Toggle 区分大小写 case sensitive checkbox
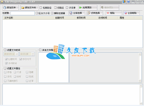The width and height of the screenshot is (144, 106). [x=37, y=13]
